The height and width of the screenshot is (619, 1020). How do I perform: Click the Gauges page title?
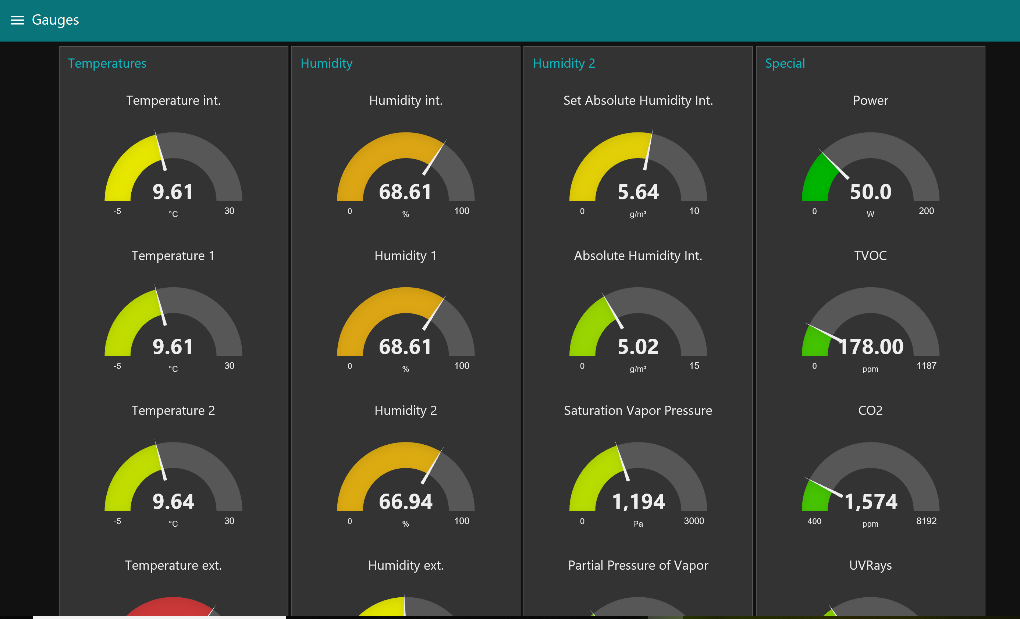coord(56,20)
